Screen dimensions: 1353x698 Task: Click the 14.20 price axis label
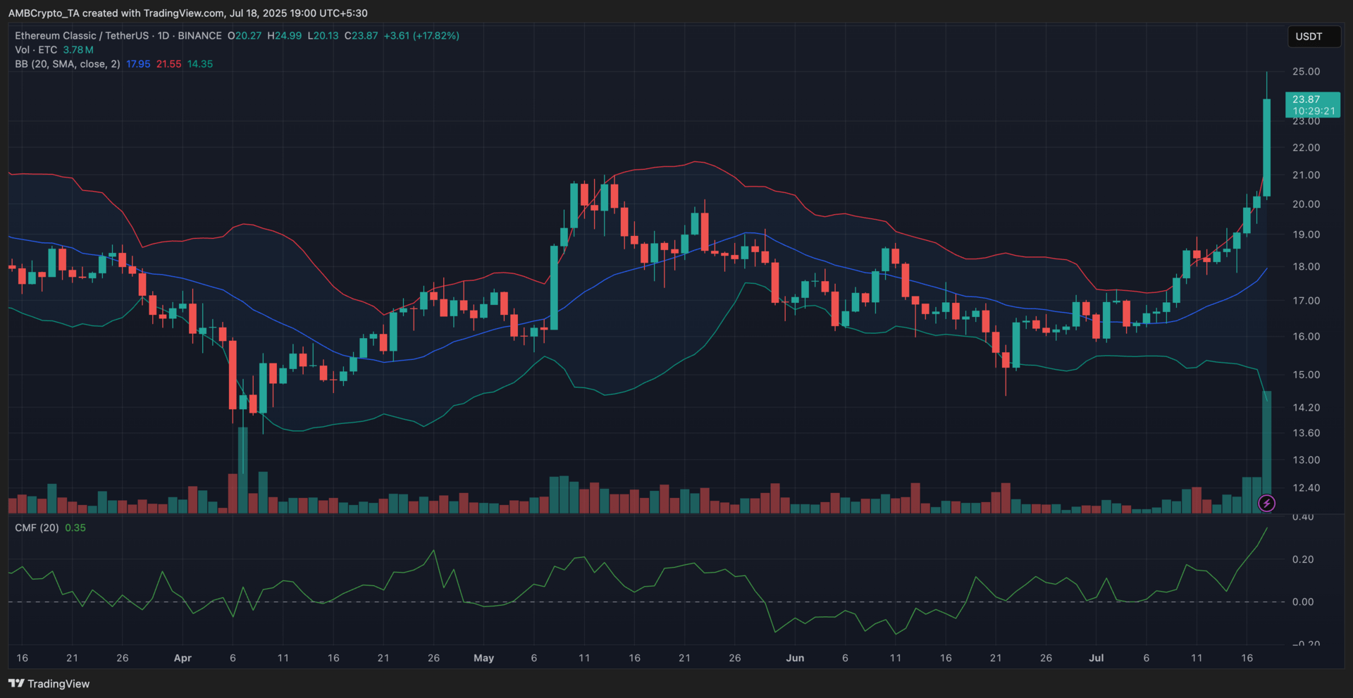1306,407
